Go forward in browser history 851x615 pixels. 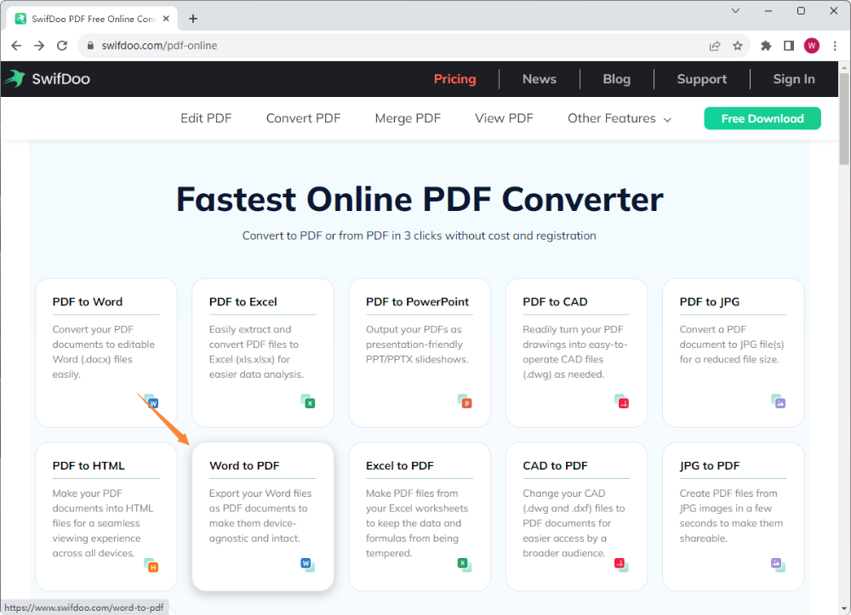(x=39, y=46)
